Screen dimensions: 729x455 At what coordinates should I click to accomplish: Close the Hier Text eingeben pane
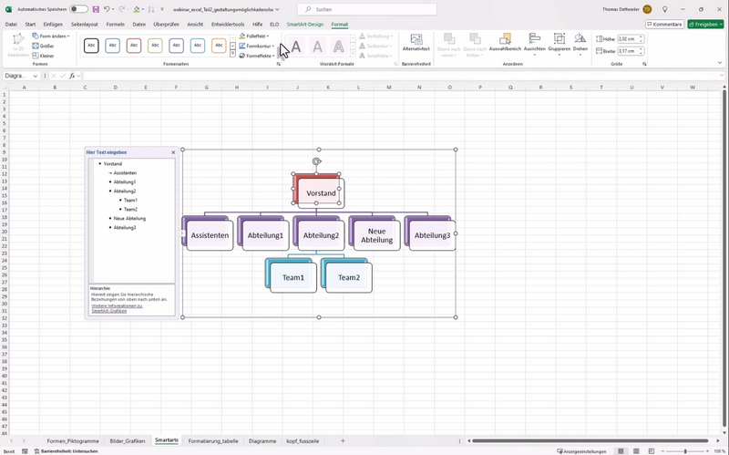coord(173,152)
